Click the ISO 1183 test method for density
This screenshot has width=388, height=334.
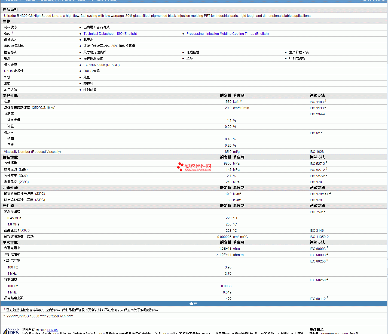pos(317,102)
